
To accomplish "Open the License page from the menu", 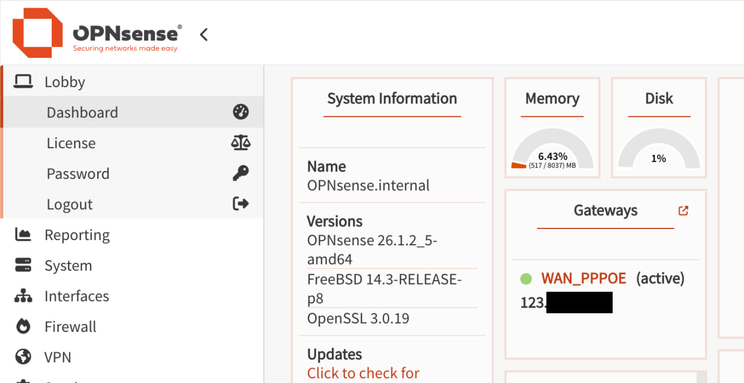I will tap(71, 142).
